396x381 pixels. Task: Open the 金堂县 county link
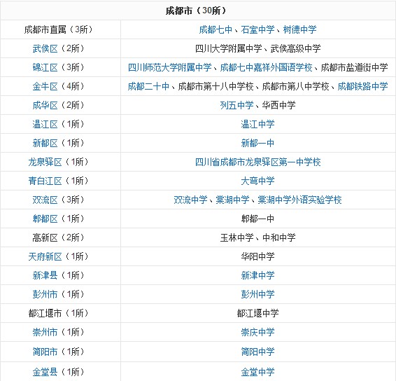click(x=45, y=372)
